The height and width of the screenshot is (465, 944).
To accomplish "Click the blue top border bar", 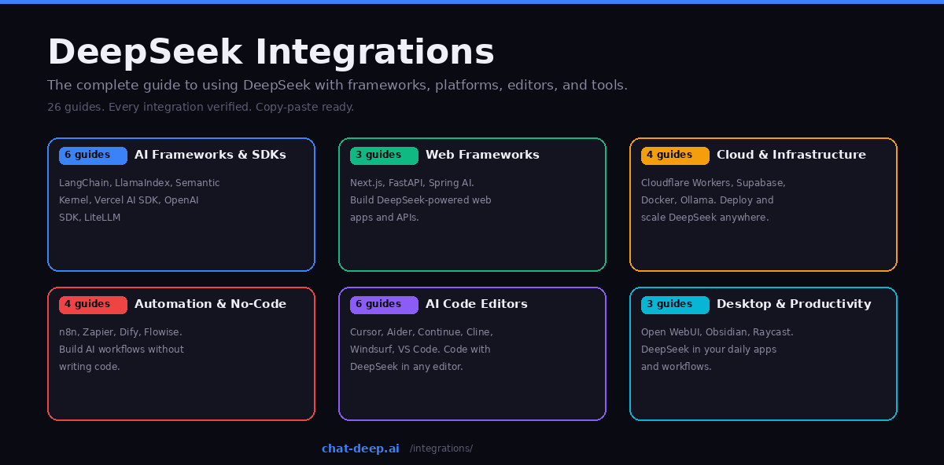I will tap(472, 2).
